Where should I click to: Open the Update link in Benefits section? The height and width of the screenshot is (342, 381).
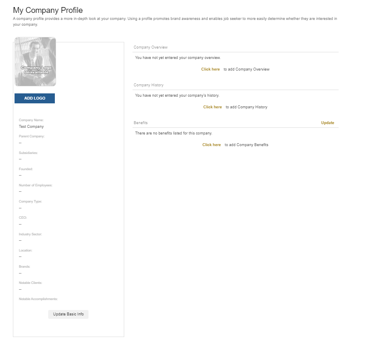[327, 123]
